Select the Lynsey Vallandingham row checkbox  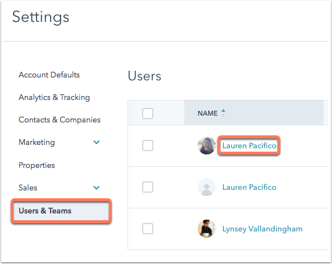148,229
